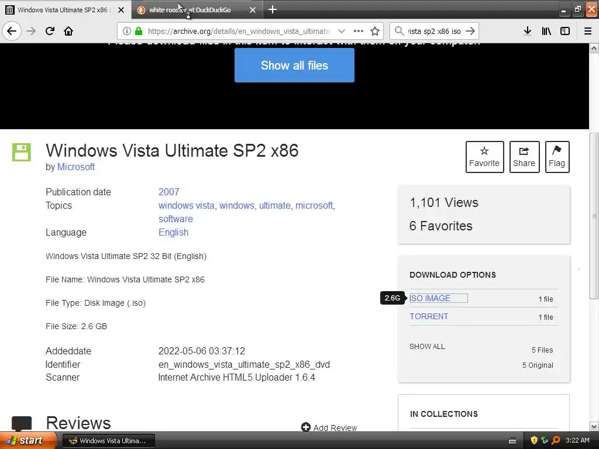Click the forward navigation arrow
This screenshot has width=599, height=449.
[x=31, y=31]
